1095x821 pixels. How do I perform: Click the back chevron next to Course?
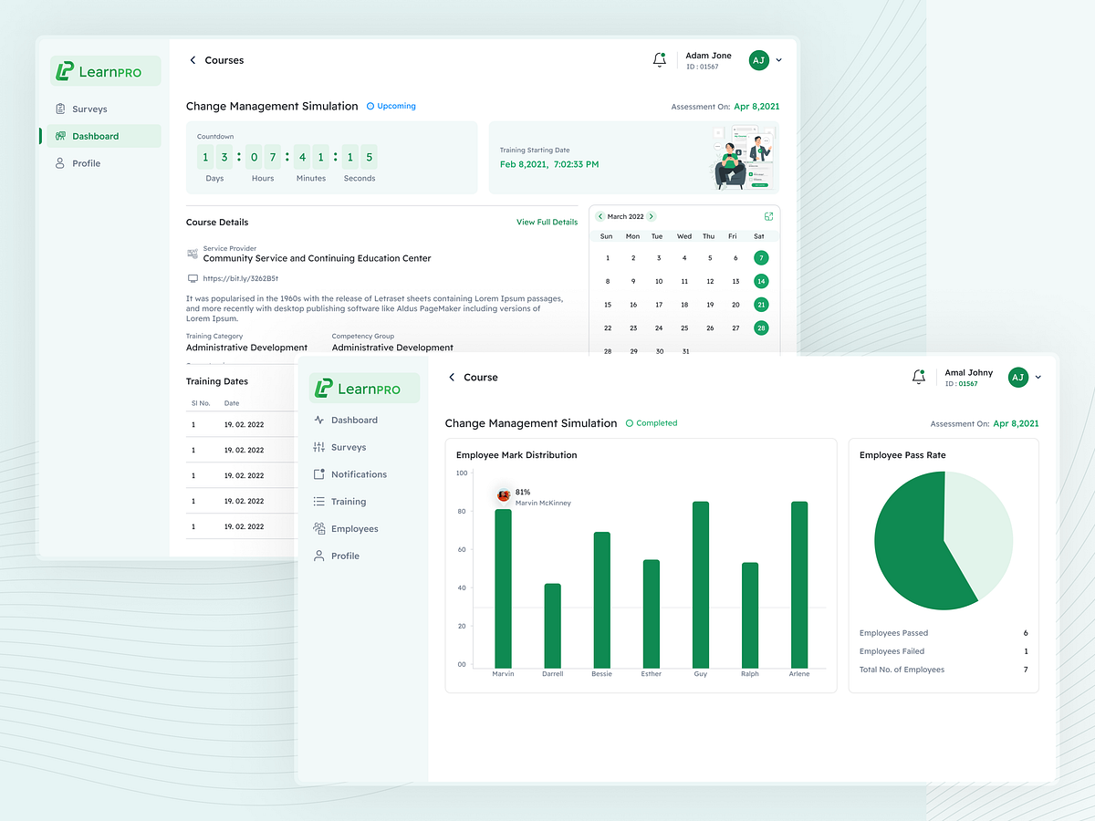pos(450,376)
